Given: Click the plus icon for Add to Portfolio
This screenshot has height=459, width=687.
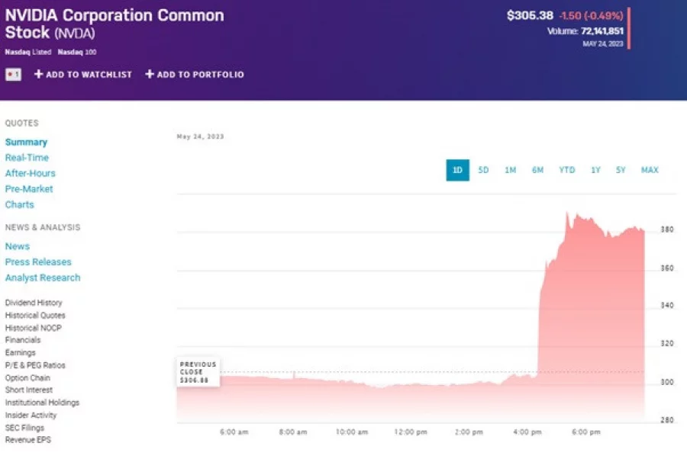Looking at the screenshot, I should tap(150, 75).
